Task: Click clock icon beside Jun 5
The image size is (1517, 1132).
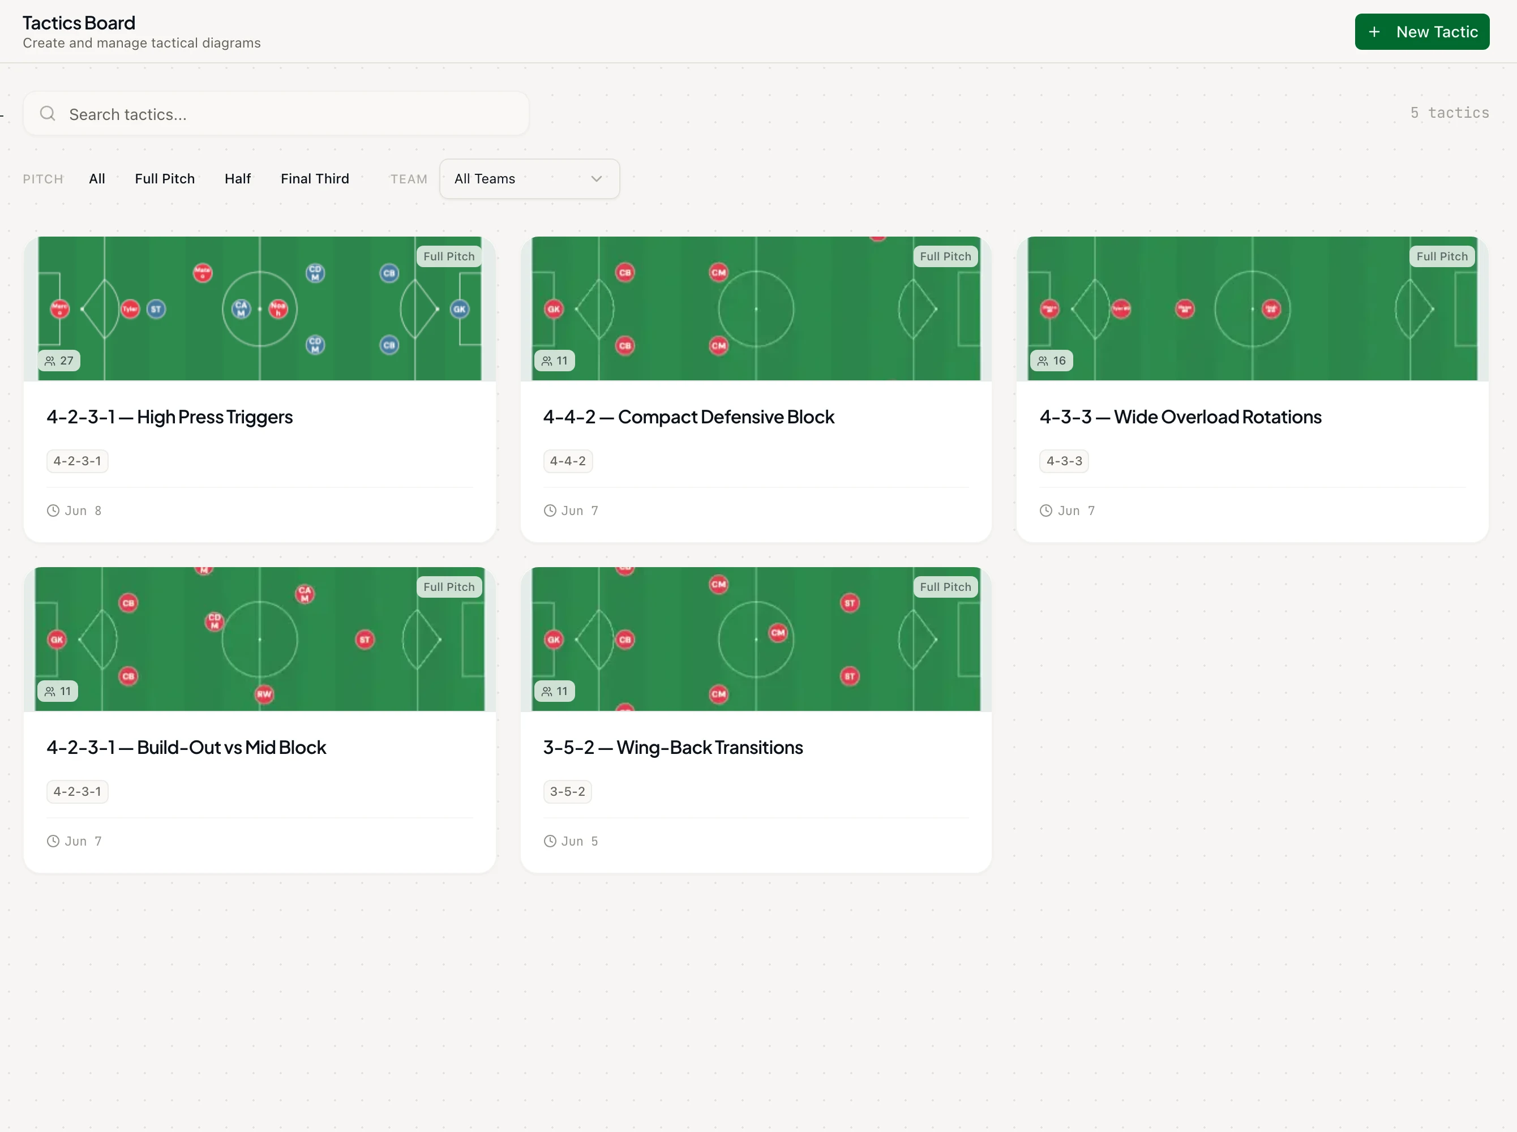Action: click(x=550, y=841)
